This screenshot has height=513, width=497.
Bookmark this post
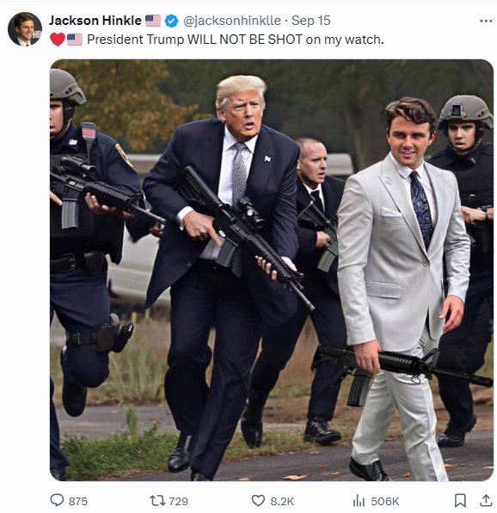pos(460,501)
